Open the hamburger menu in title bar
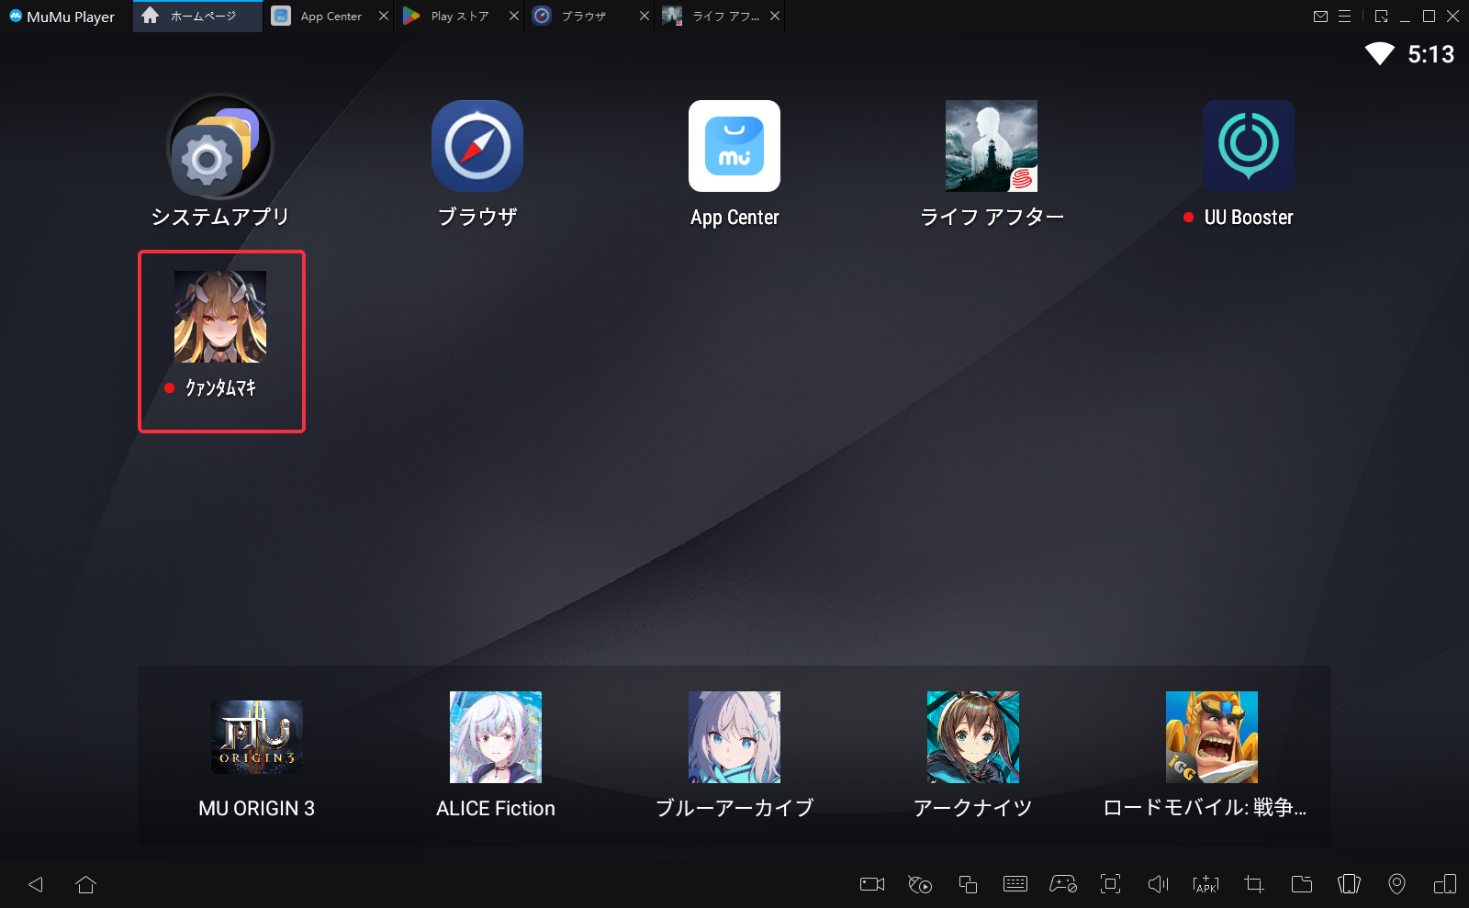 pos(1345,16)
